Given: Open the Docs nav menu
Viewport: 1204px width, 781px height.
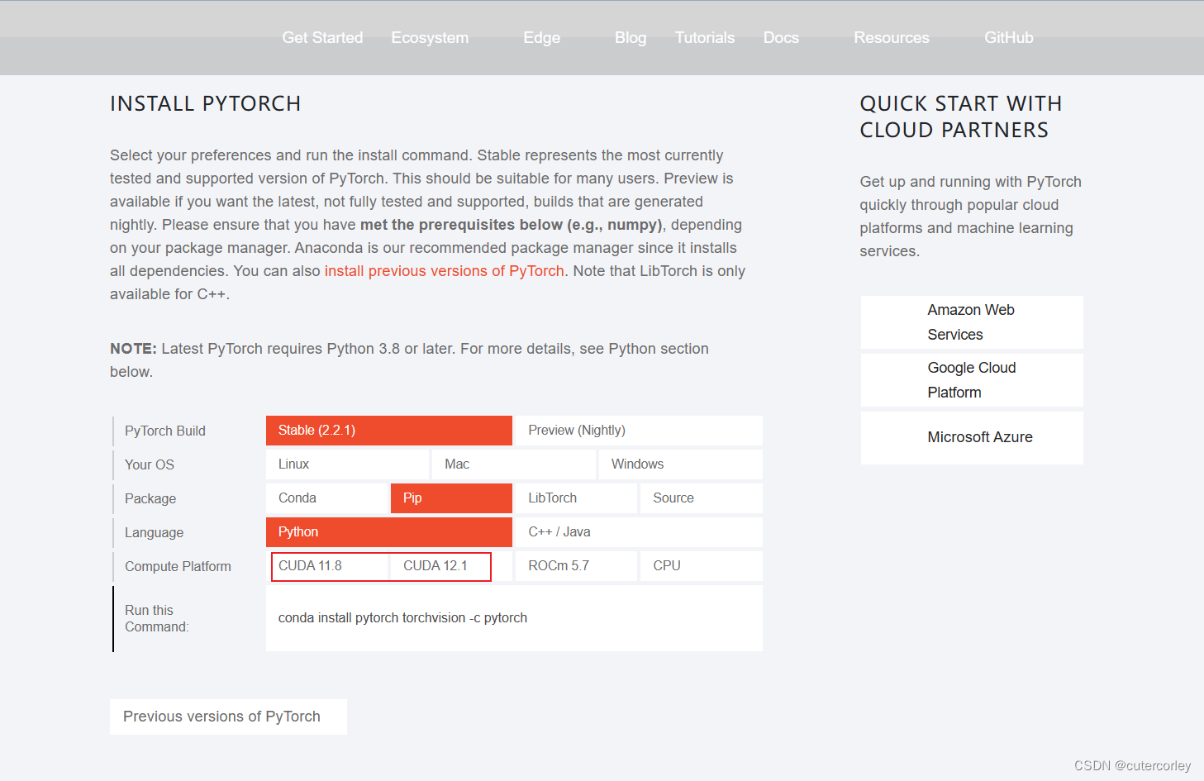Looking at the screenshot, I should (x=781, y=38).
